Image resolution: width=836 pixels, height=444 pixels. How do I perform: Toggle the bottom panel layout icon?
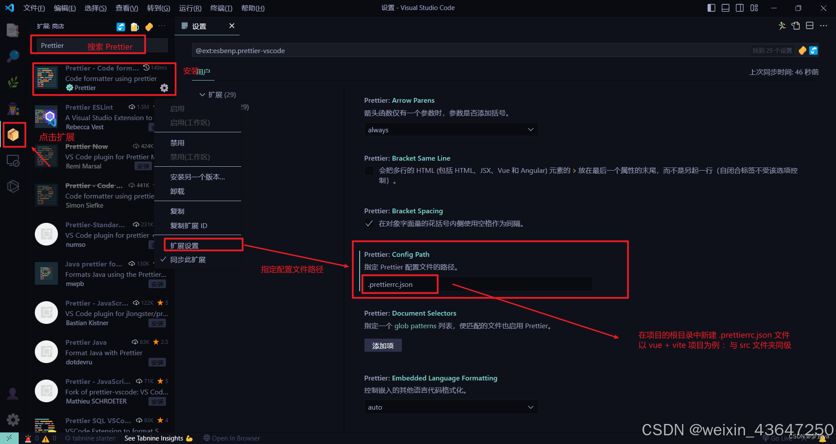pos(725,8)
